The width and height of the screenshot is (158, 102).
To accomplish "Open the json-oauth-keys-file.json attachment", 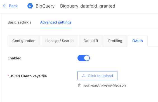I will click(x=105, y=85).
